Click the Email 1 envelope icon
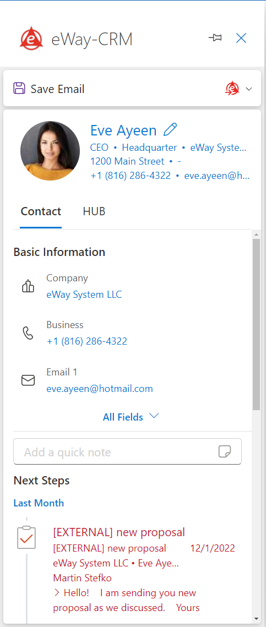This screenshot has height=627, width=266. tap(28, 380)
